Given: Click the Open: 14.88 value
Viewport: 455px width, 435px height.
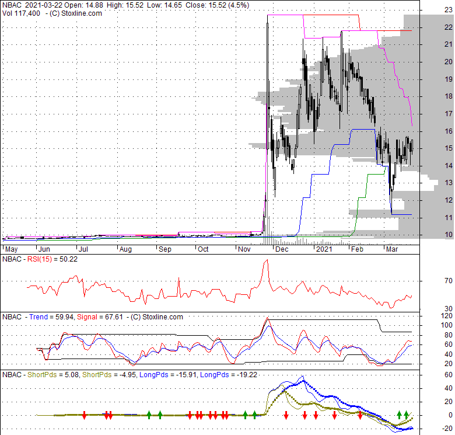Looking at the screenshot, I should pos(85,5).
